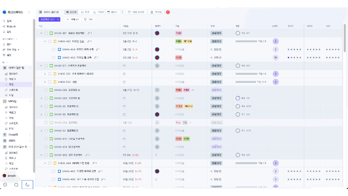Viewport: 348px width, 196px height.
Task: Click the collapse-all button
Action: coord(73,19)
